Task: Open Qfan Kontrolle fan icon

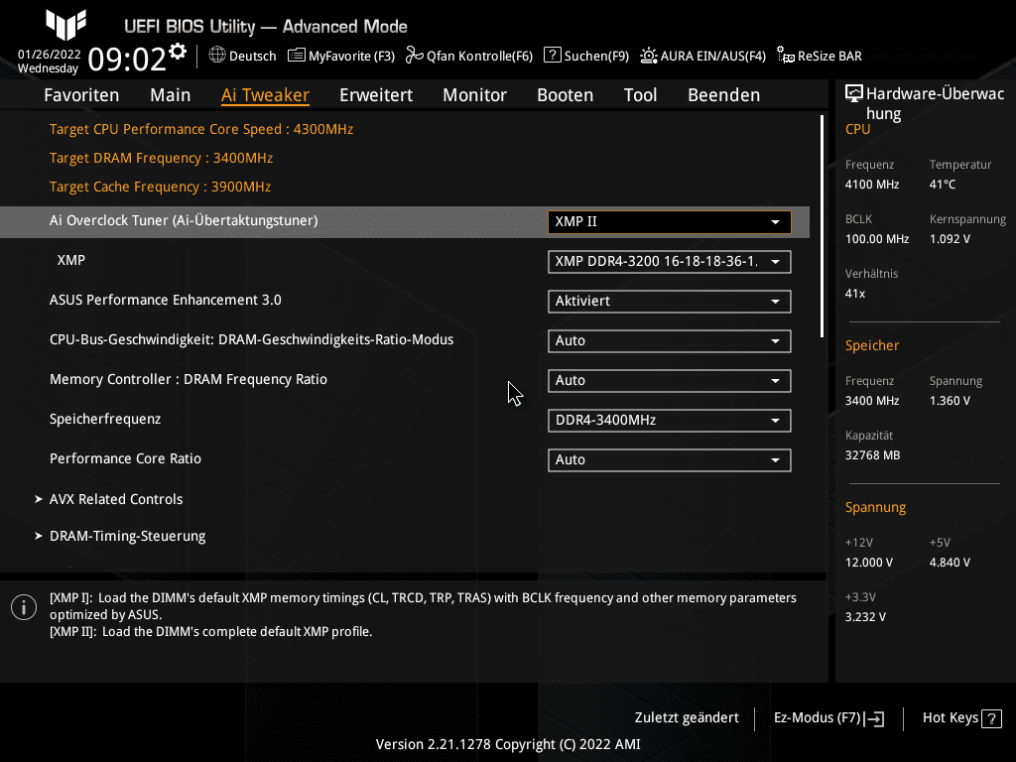Action: (414, 56)
